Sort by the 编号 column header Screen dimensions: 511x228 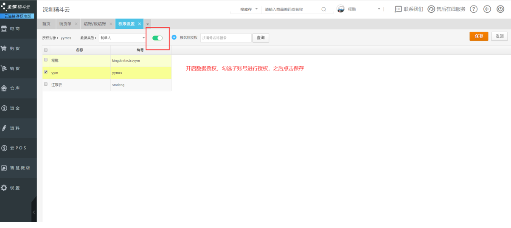coord(140,50)
